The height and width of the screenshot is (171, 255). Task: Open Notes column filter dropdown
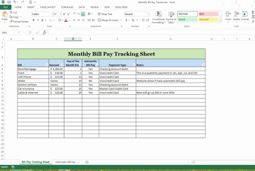coord(204,65)
